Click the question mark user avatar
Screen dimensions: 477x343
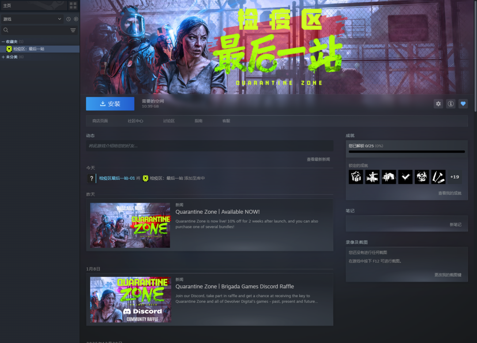pyautogui.click(x=91, y=179)
